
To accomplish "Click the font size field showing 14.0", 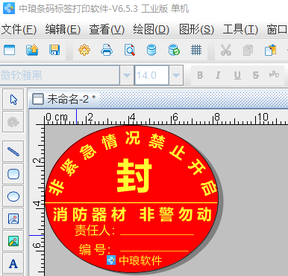I will (x=151, y=75).
